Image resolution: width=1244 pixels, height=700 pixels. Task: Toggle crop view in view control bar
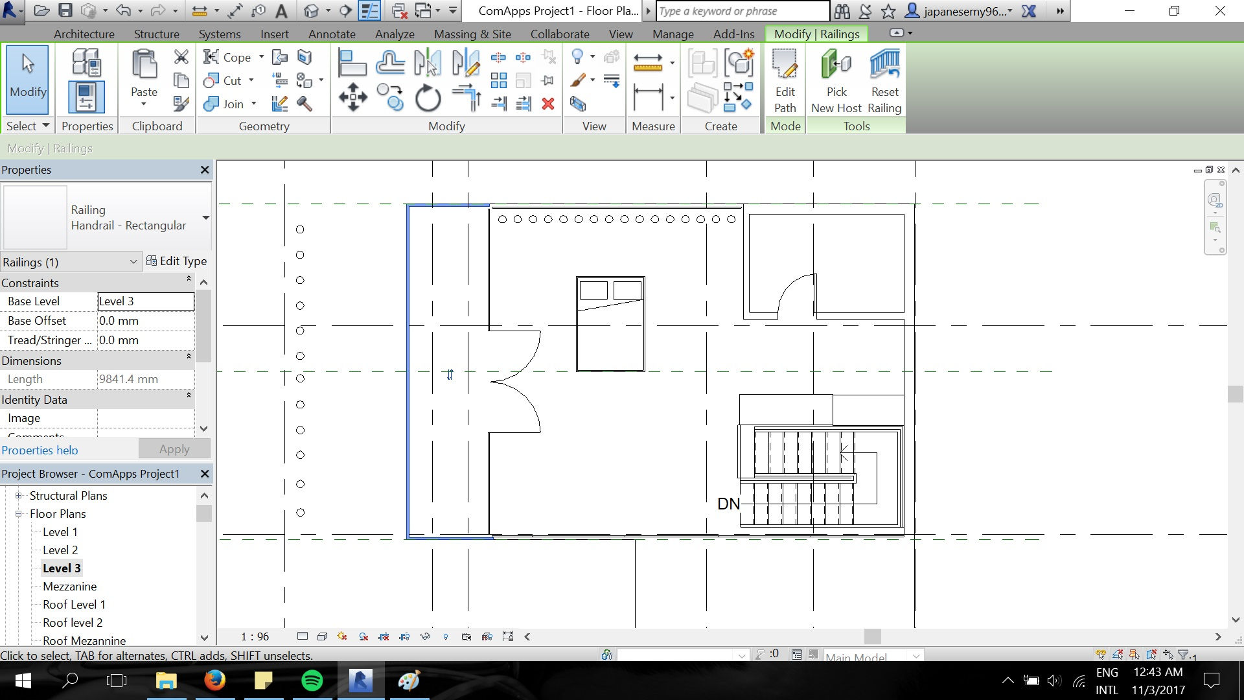[x=384, y=636]
